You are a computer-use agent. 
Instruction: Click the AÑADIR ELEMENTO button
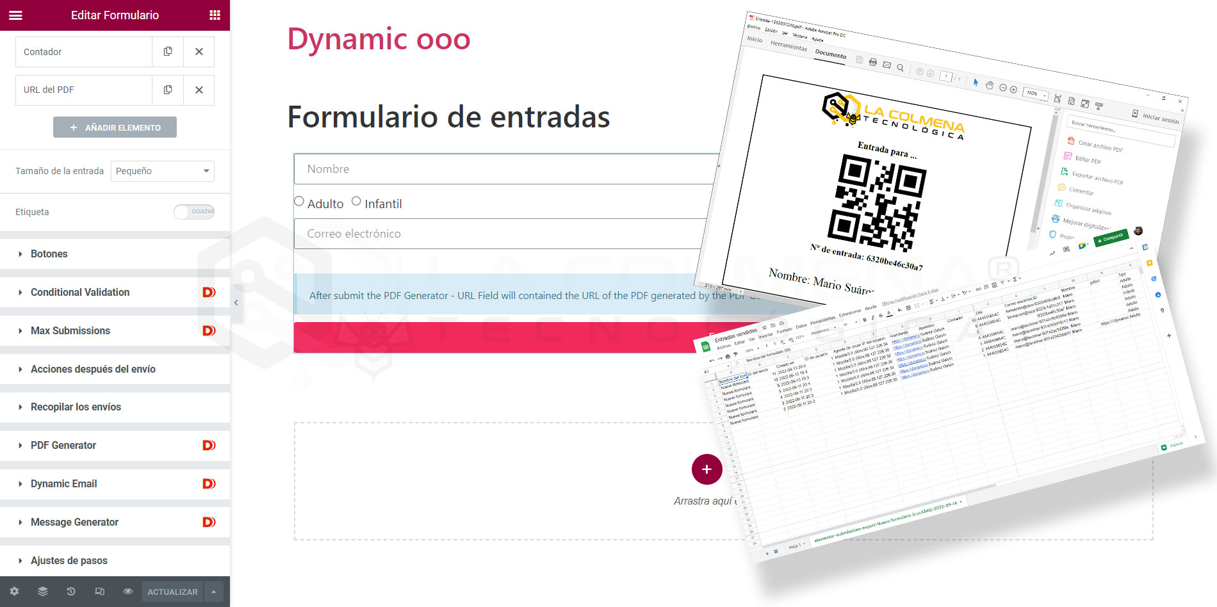click(115, 127)
